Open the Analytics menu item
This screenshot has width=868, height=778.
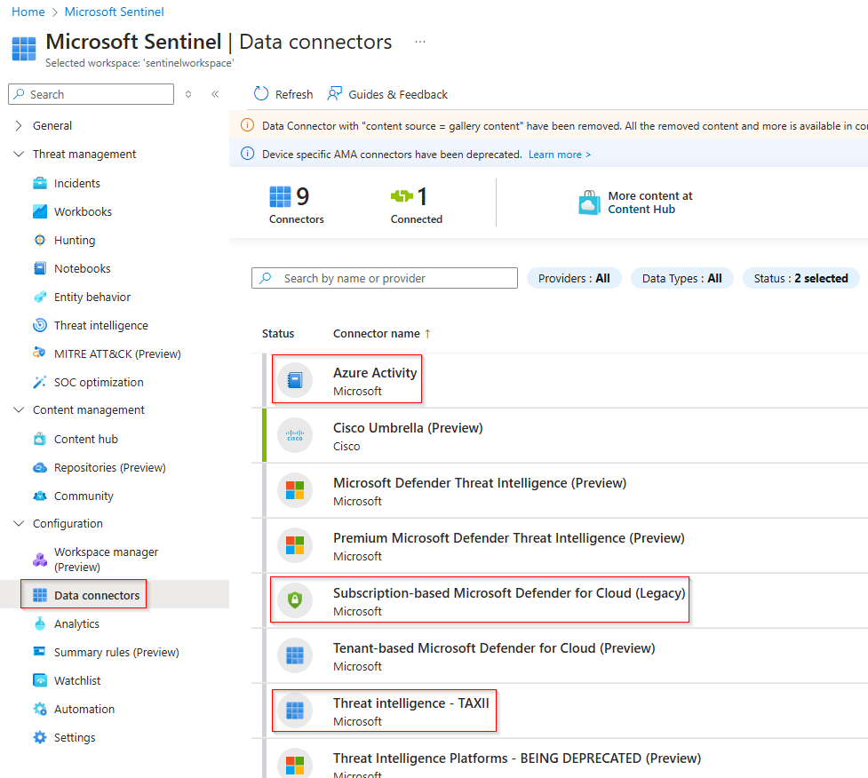(x=76, y=624)
